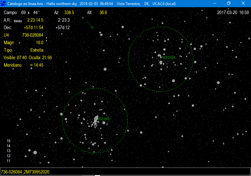The image size is (251, 176).
Task: Click the Magn value 16.0
Action: tap(40, 43)
